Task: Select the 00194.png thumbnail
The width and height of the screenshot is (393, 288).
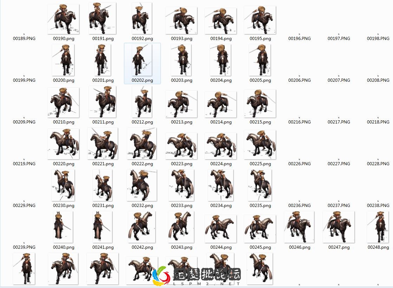Action: tap(221, 21)
